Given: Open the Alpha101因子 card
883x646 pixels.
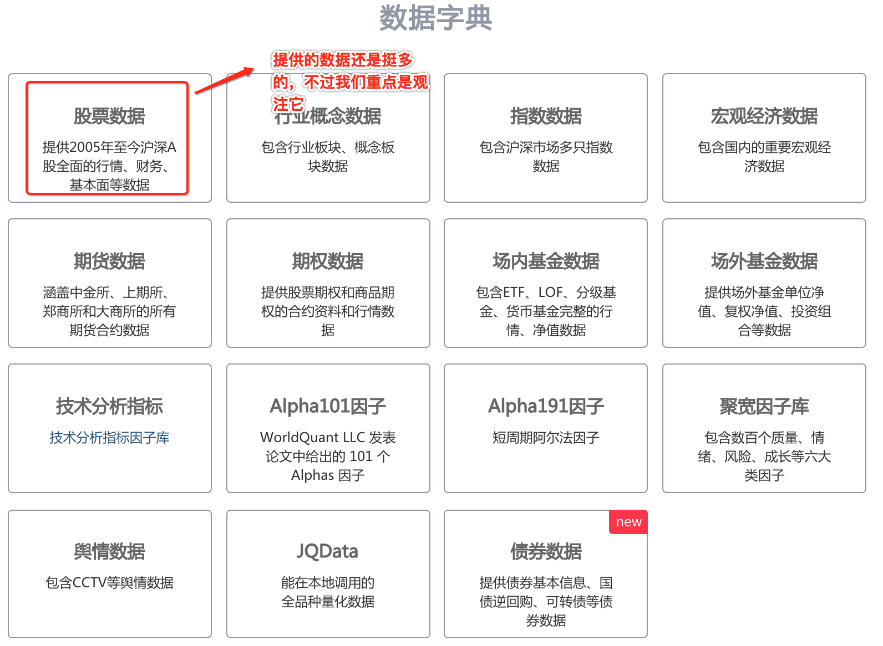Looking at the screenshot, I should (328, 428).
